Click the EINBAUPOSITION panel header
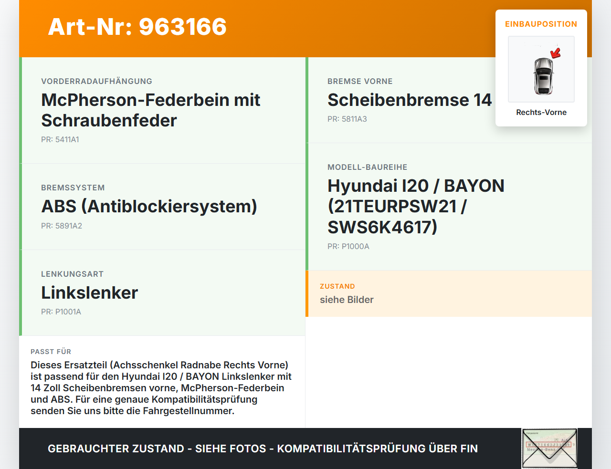 point(541,24)
